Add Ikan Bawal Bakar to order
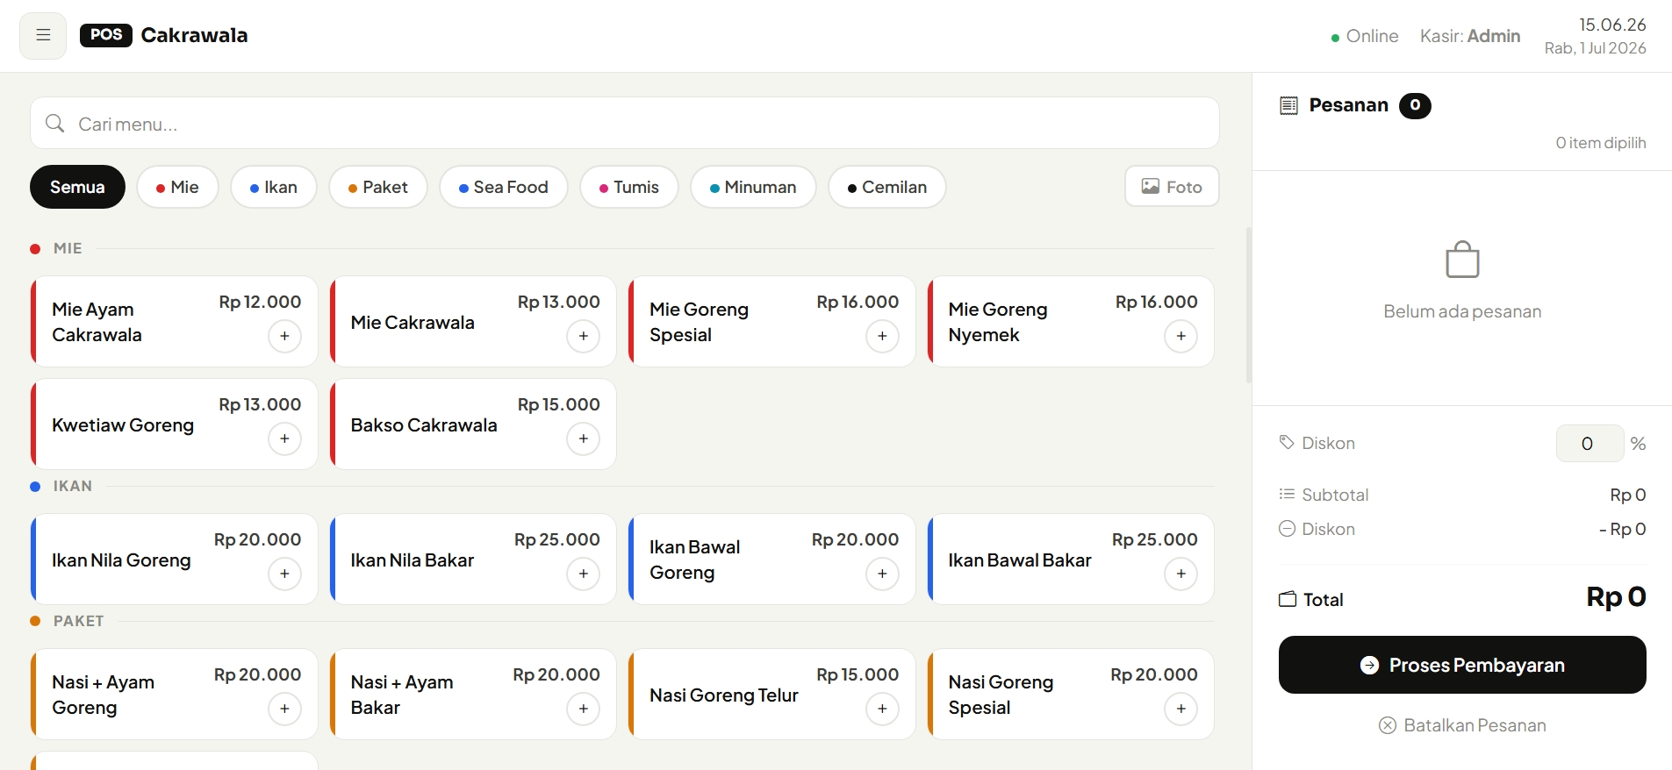 click(x=1181, y=574)
